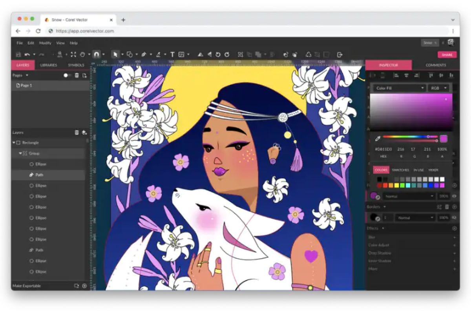
Task: Select Page 1 in pages list
Action: point(51,86)
